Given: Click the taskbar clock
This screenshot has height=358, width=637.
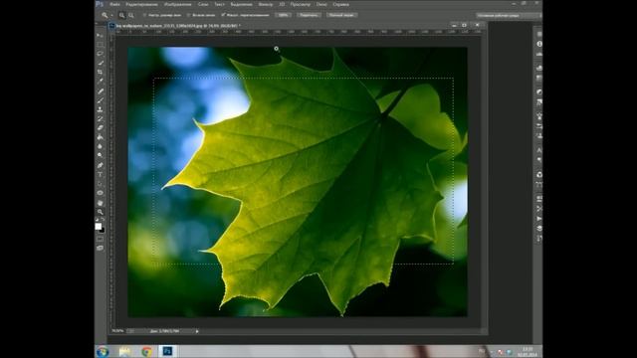Looking at the screenshot, I should (x=528, y=352).
